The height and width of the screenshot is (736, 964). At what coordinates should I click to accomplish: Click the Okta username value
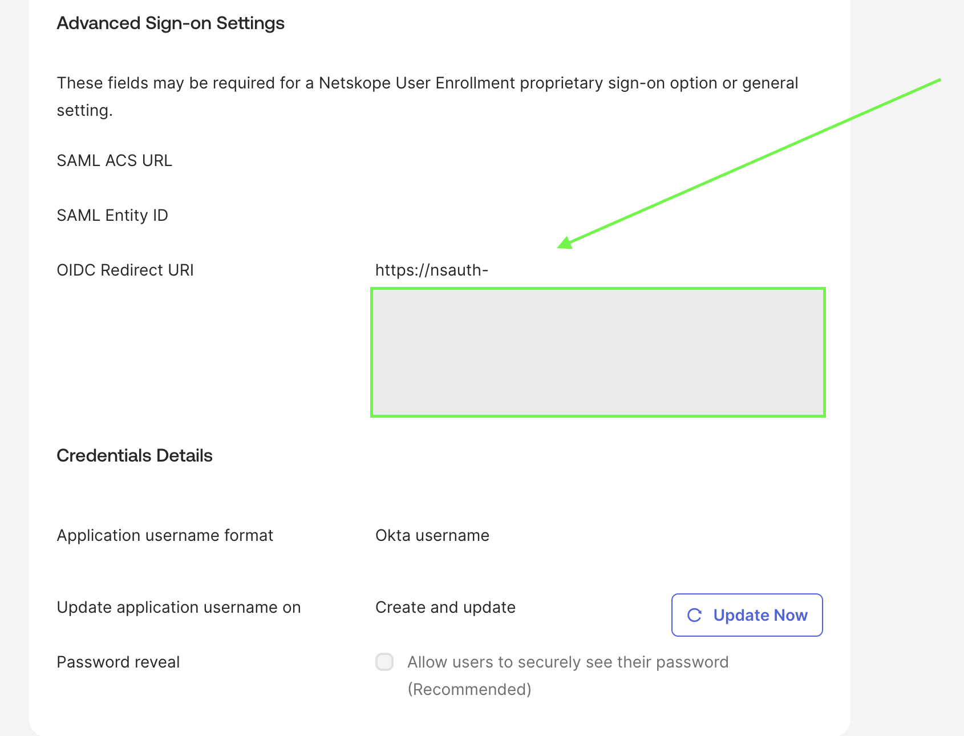pyautogui.click(x=432, y=535)
